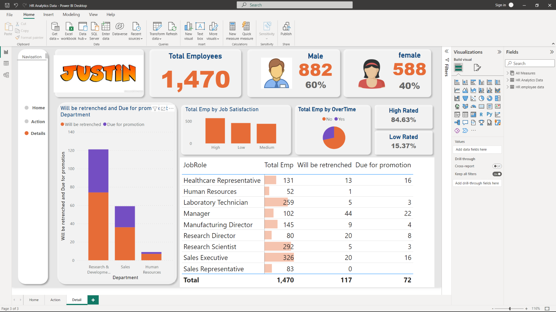
Task: Open the Format visual pane icon
Action: [477, 68]
